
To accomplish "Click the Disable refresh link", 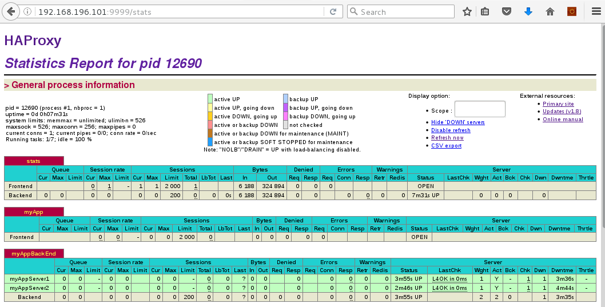I will pos(451,130).
